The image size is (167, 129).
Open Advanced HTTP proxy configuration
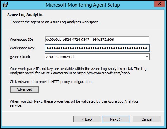coord(25,89)
